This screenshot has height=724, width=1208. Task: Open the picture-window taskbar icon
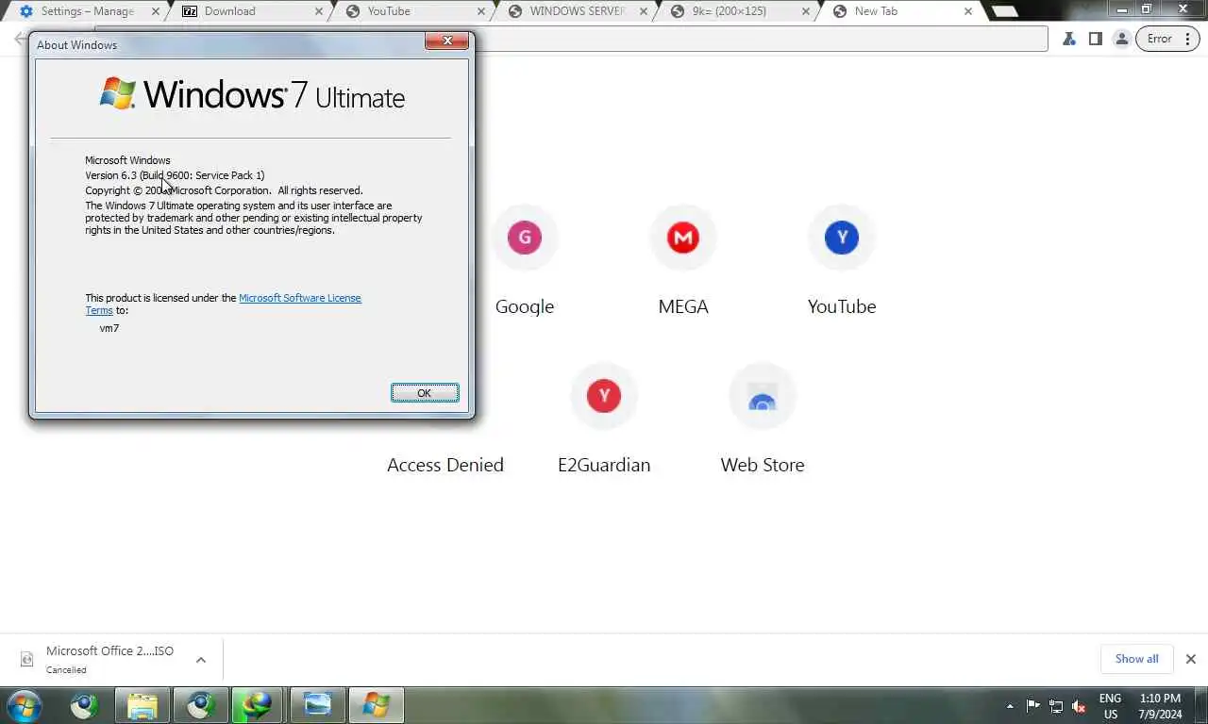pos(318,705)
